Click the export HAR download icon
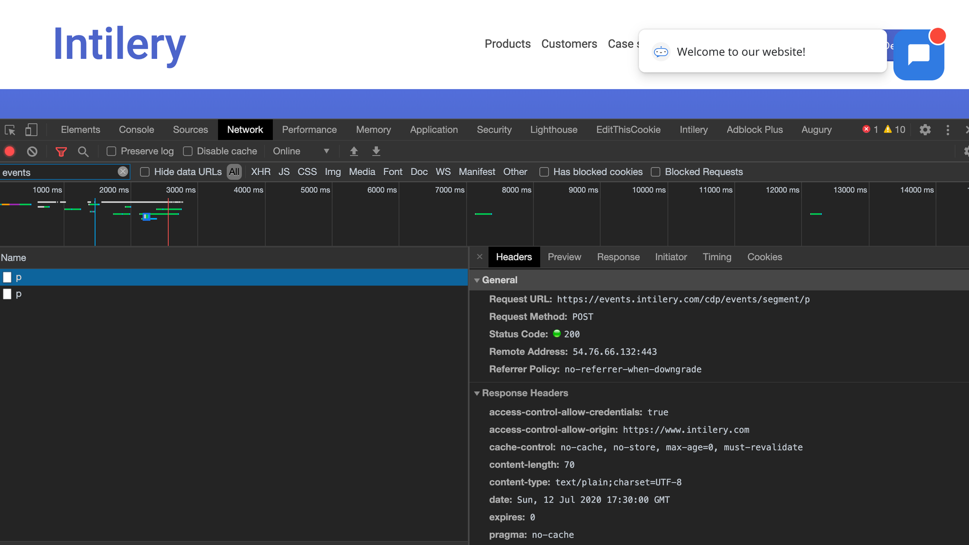 tap(376, 151)
